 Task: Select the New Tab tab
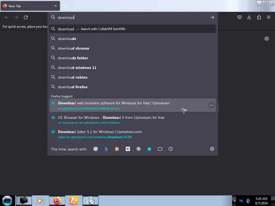point(30,6)
